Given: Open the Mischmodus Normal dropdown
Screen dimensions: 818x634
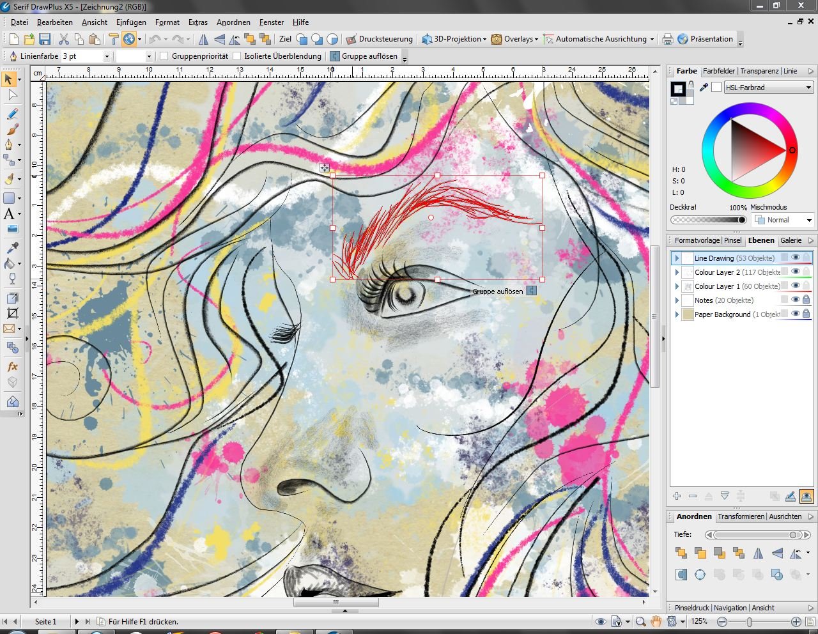Looking at the screenshot, I should [783, 220].
